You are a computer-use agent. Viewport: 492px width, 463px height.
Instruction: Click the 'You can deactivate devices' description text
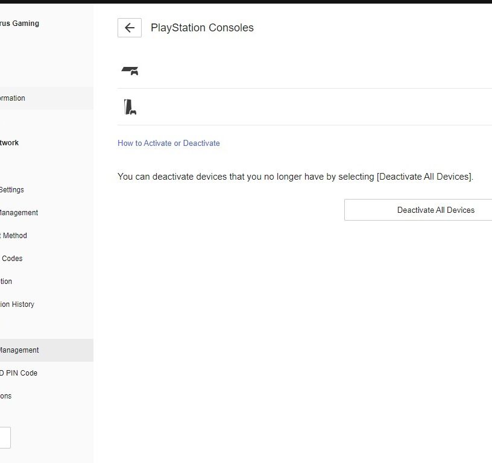tap(295, 177)
